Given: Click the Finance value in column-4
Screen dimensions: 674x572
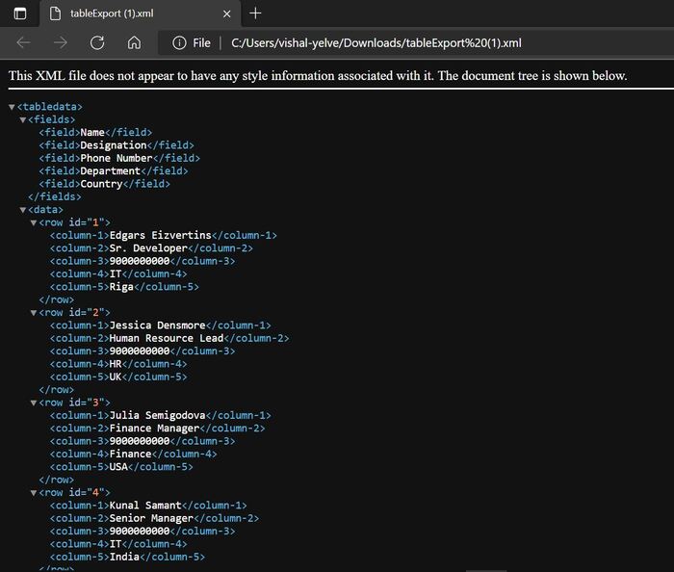Looking at the screenshot, I should [x=131, y=454].
